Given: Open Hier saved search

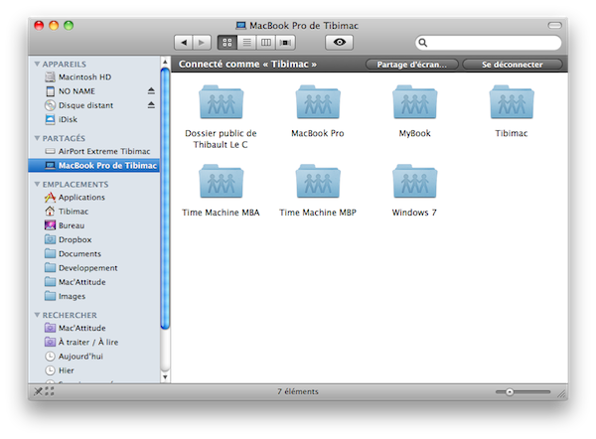Looking at the screenshot, I should pos(94,370).
